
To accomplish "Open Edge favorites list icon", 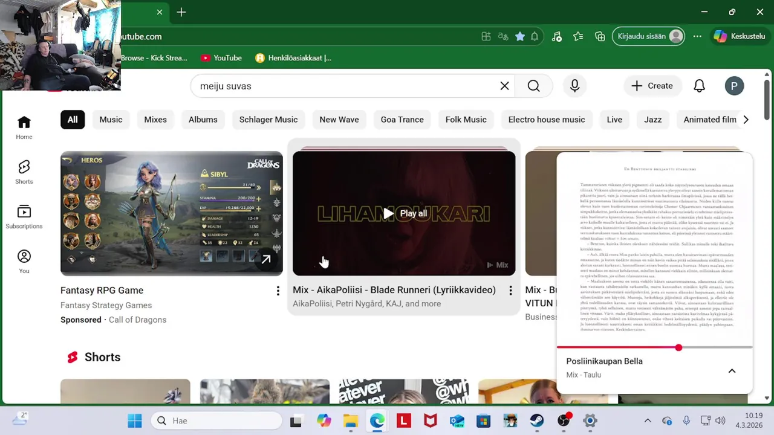I will tap(578, 36).
